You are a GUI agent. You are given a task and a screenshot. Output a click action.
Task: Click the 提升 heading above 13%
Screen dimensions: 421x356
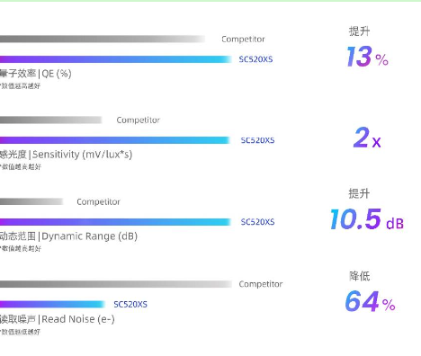359,31
